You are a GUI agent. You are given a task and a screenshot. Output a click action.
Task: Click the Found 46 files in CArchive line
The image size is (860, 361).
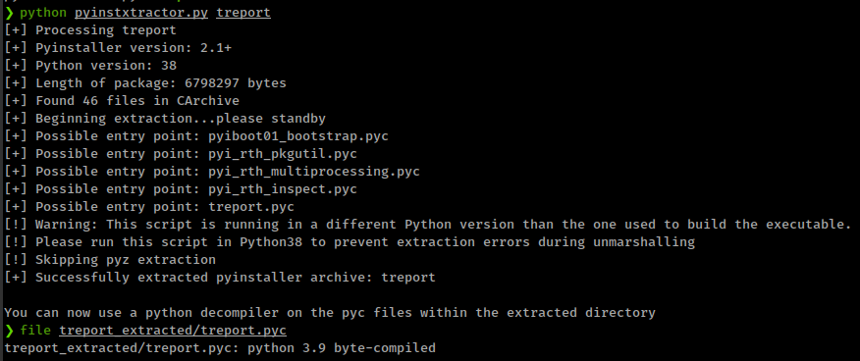(122, 101)
